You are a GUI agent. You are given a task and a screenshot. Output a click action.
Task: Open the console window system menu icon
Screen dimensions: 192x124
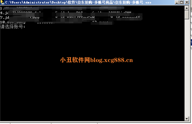(2, 2)
